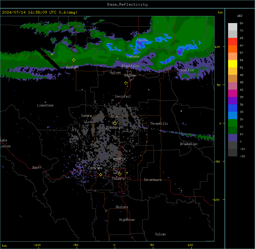Screen dimensions: 255x249
Task: Click the HighRiver label
Action: [x=127, y=220]
